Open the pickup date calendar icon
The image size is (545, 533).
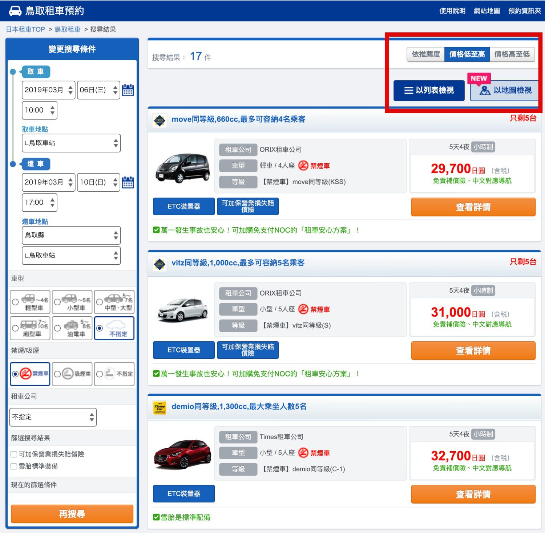tap(128, 90)
